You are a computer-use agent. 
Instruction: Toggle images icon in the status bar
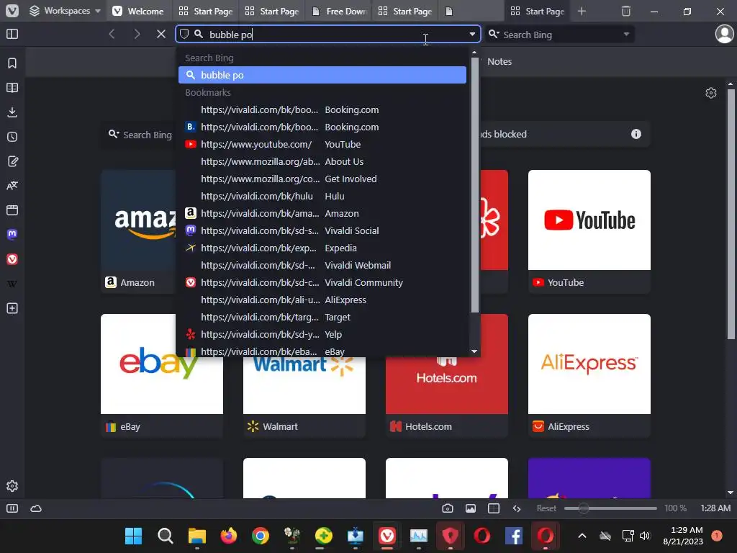[x=471, y=508]
